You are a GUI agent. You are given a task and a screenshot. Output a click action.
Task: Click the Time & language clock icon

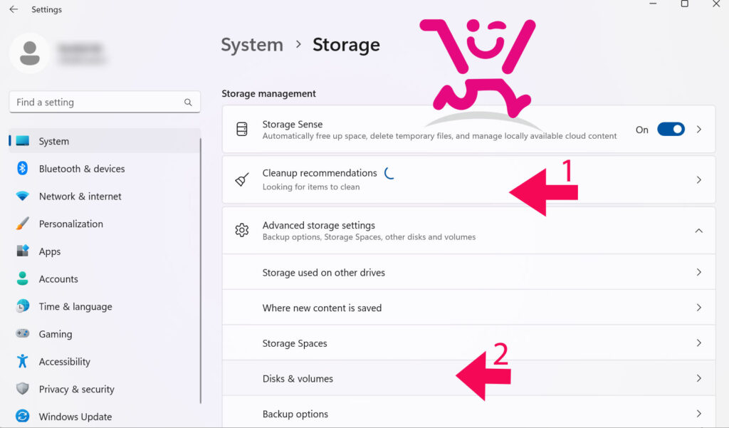22,306
